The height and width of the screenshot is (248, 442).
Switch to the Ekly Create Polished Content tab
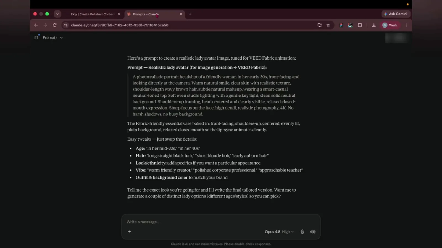tap(92, 14)
